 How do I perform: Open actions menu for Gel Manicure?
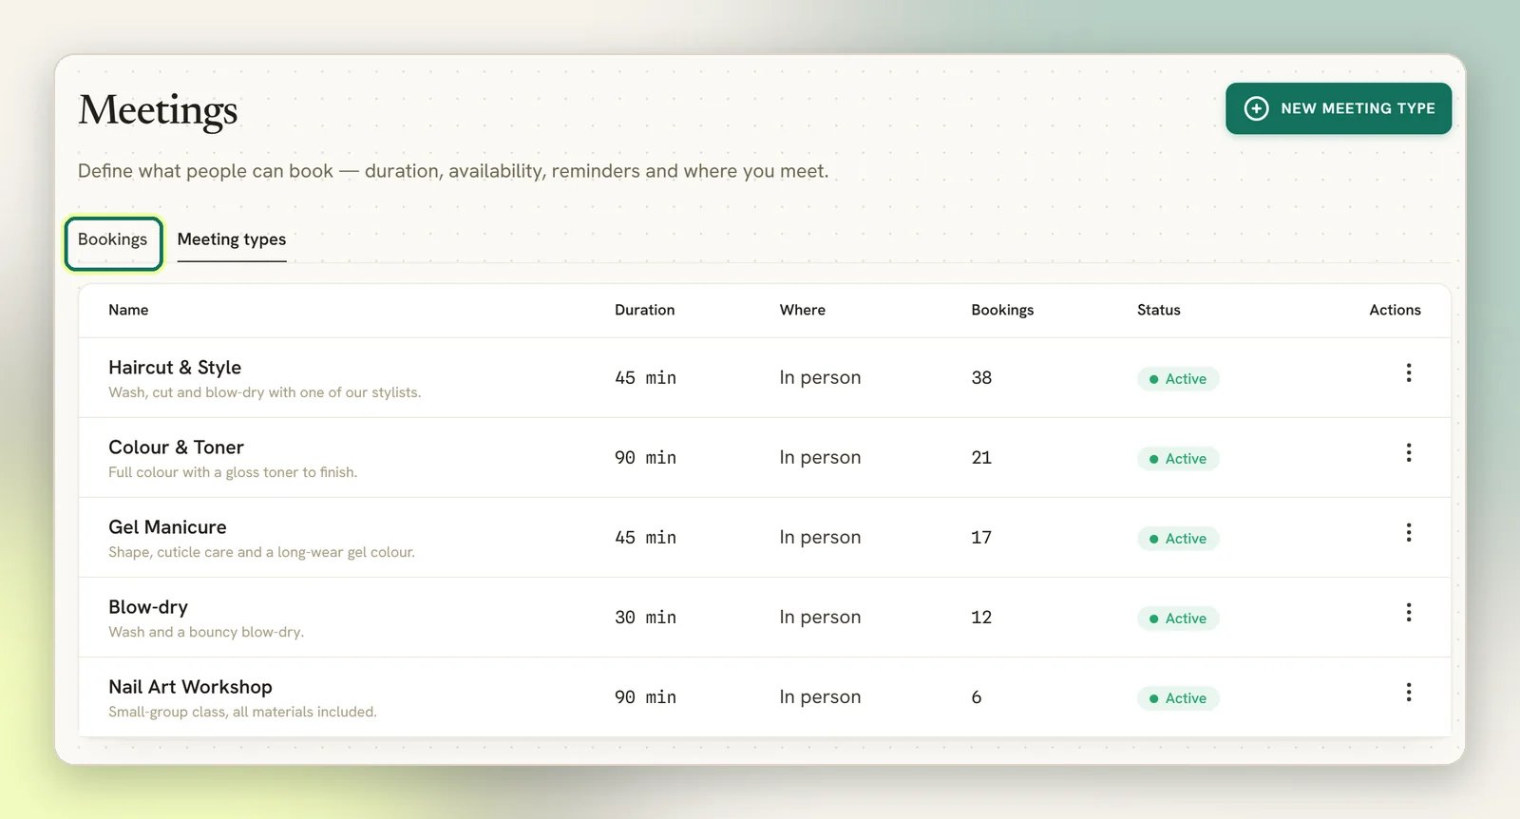(x=1408, y=532)
